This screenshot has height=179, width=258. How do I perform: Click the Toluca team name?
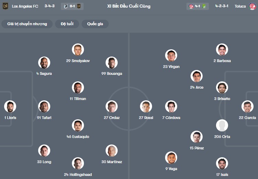point(240,6)
